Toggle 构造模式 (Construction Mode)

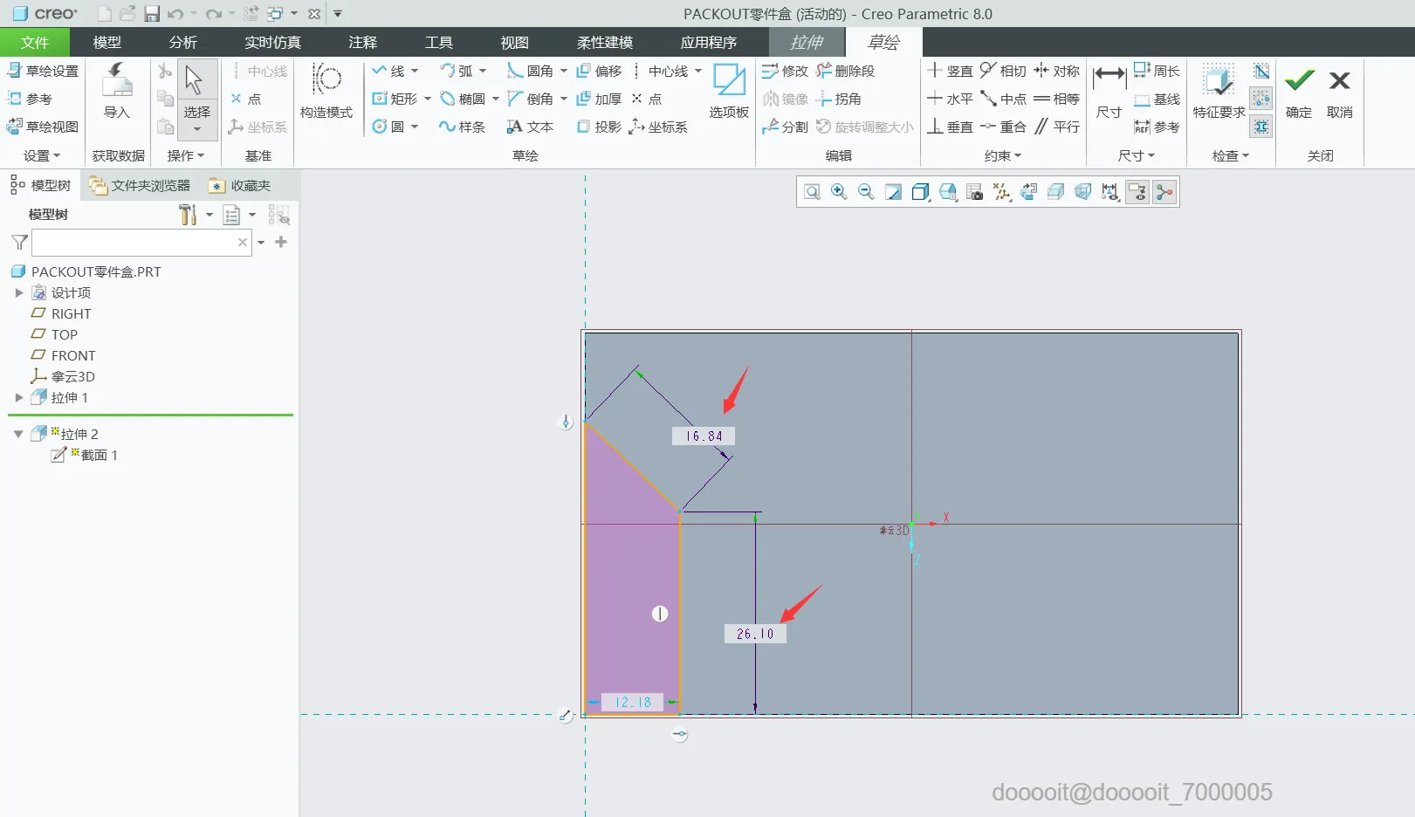(326, 92)
